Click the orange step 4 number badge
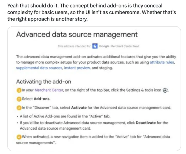 click(x=19, y=137)
